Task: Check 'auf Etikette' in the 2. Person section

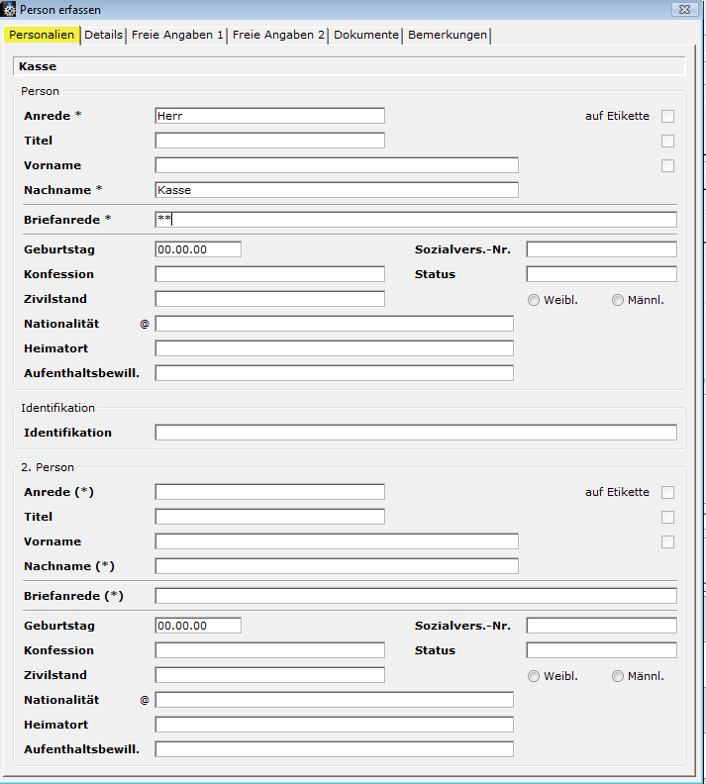Action: point(668,493)
